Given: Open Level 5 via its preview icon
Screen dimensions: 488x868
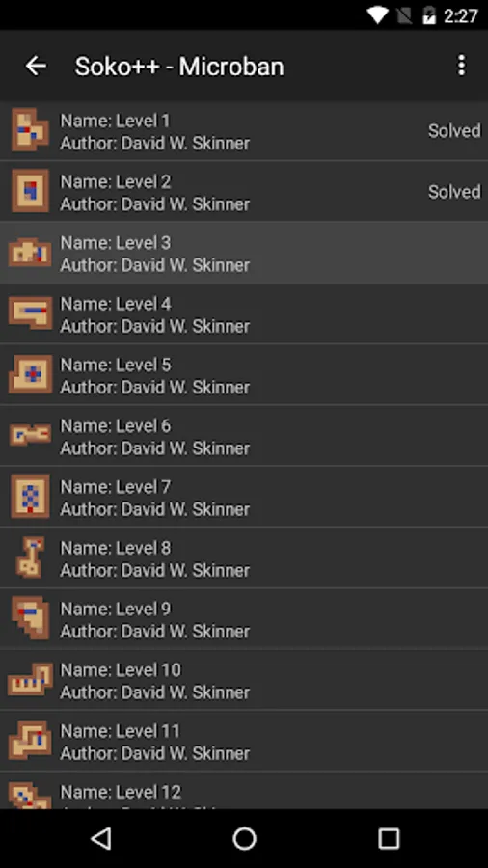Looking at the screenshot, I should click(x=31, y=375).
